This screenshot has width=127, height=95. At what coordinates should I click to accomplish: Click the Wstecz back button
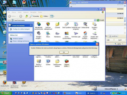pyautogui.click(x=12, y=16)
